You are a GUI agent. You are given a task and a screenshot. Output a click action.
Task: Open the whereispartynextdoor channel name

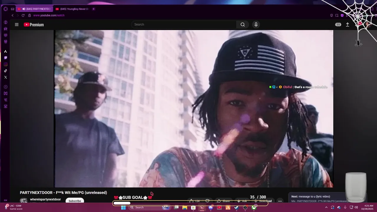tap(45, 199)
